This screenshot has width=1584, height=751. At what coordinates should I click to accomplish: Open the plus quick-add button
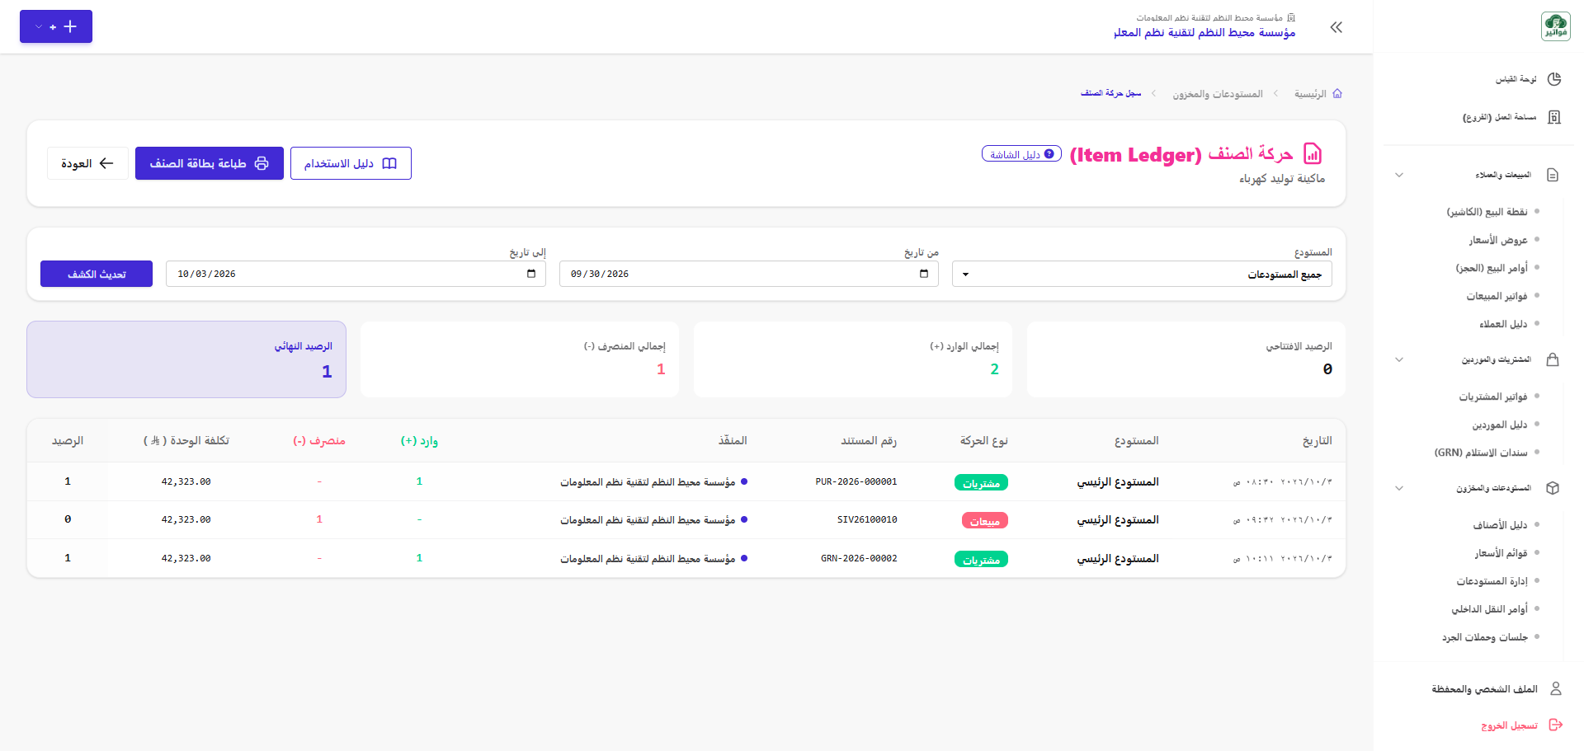tap(56, 26)
